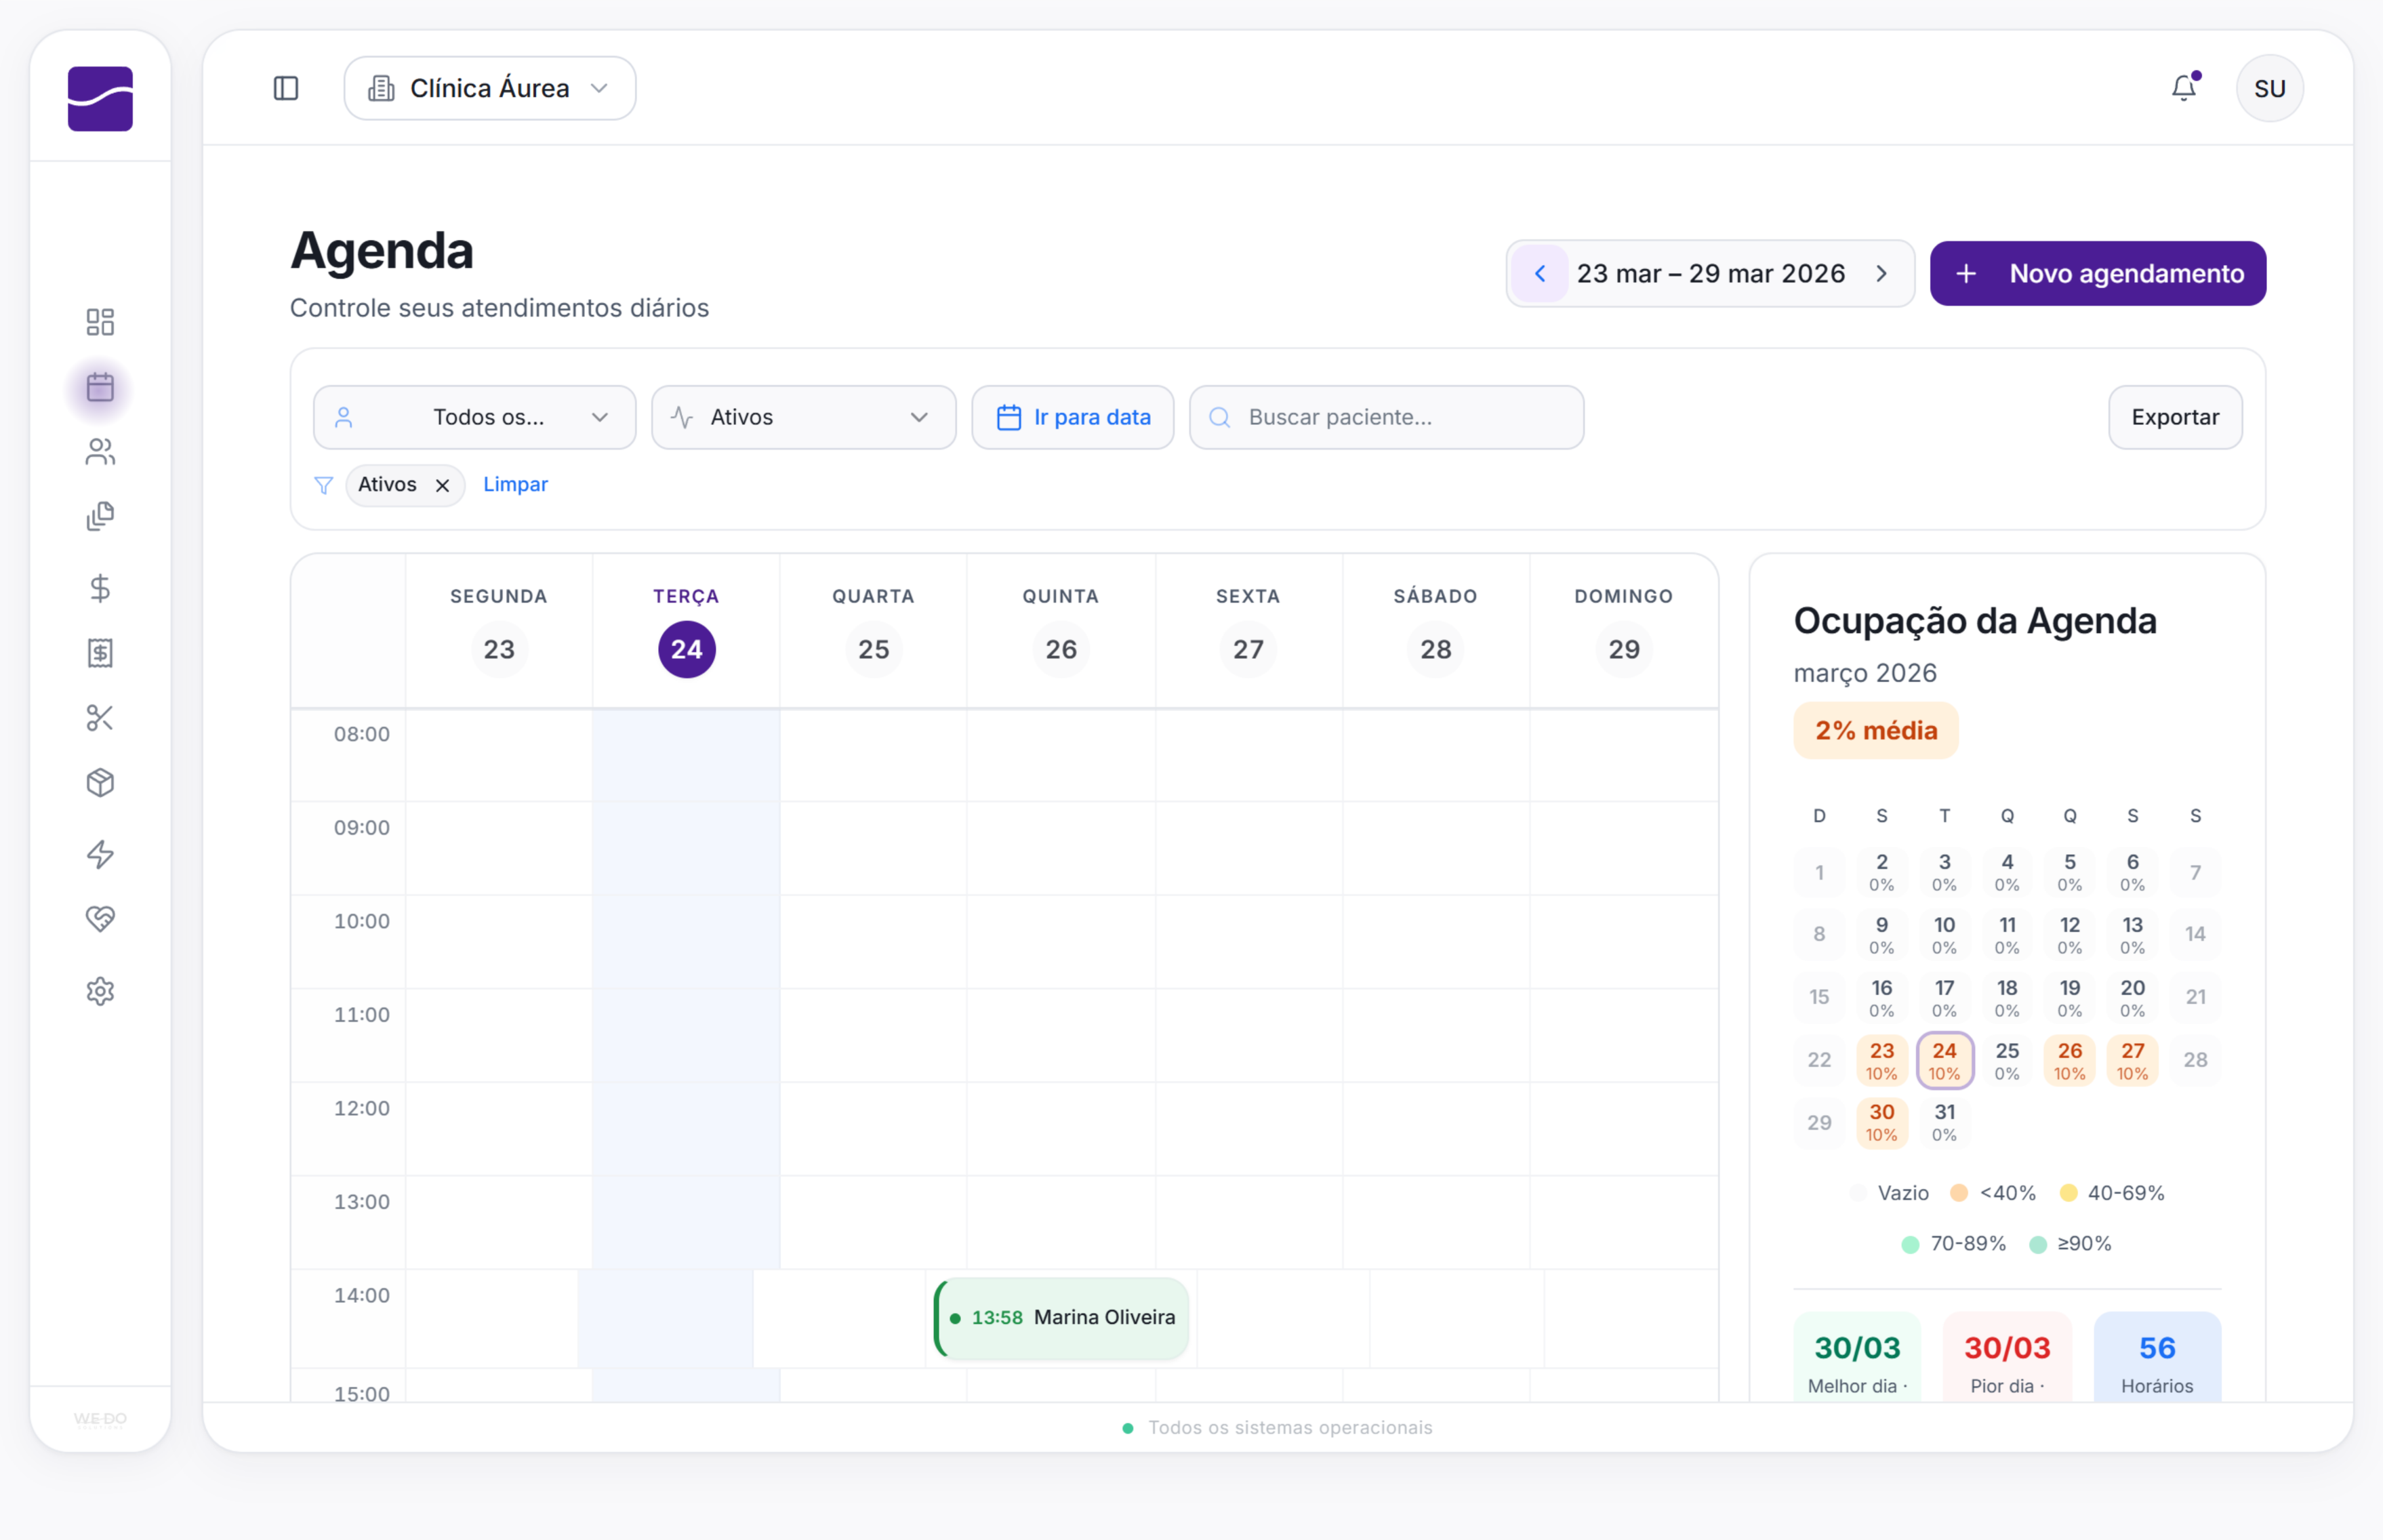Click the Limpar filters link

pyautogui.click(x=515, y=484)
